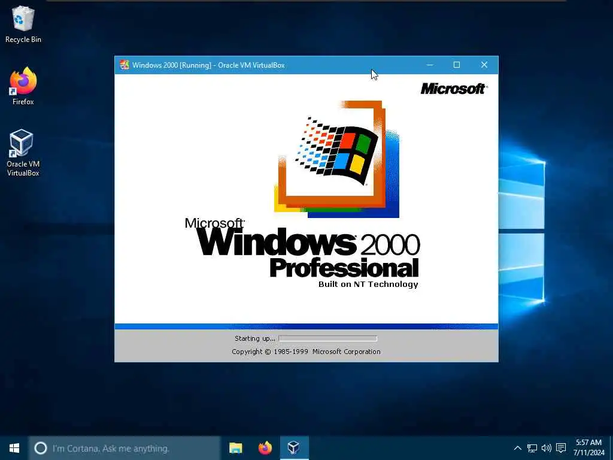Maximize the Windows 2000 VirtualBox window
The height and width of the screenshot is (460, 613).
[x=457, y=65]
